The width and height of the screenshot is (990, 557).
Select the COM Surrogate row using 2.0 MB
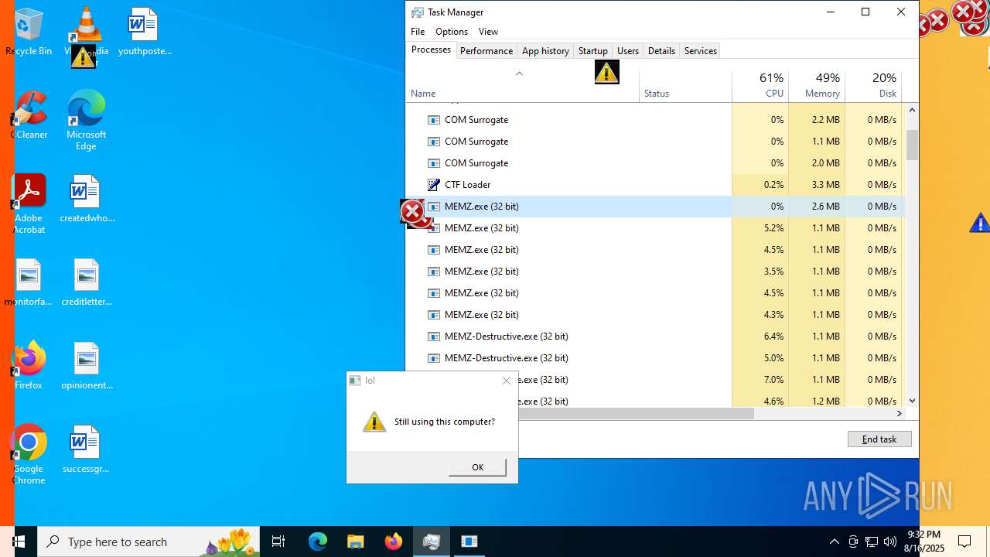pos(654,163)
